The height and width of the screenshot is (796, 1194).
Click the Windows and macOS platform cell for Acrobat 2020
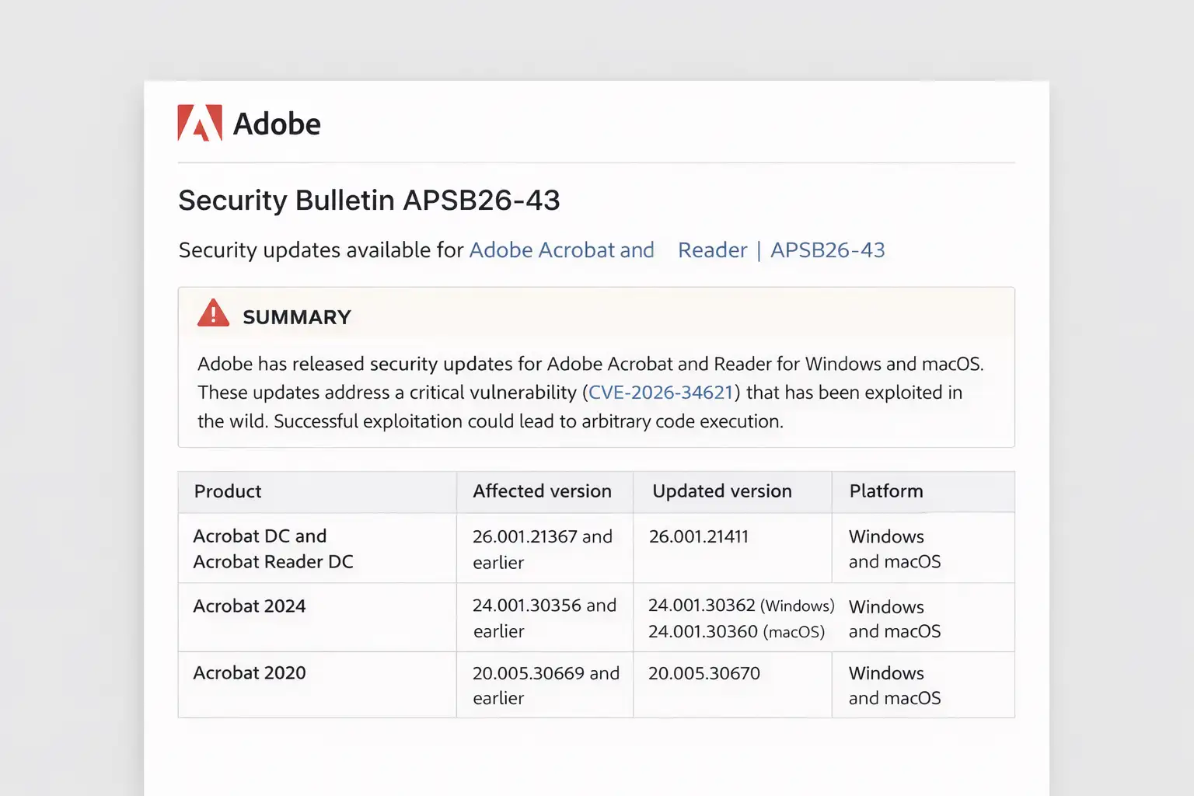[894, 685]
